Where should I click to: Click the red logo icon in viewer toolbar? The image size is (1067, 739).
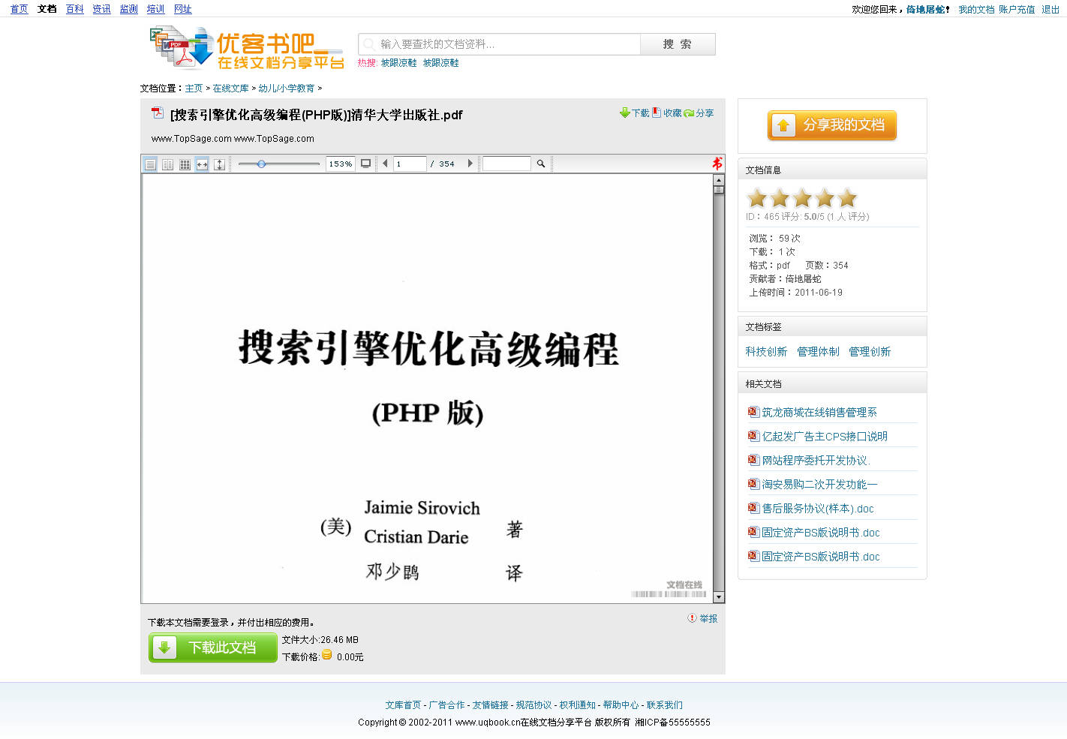click(x=717, y=164)
